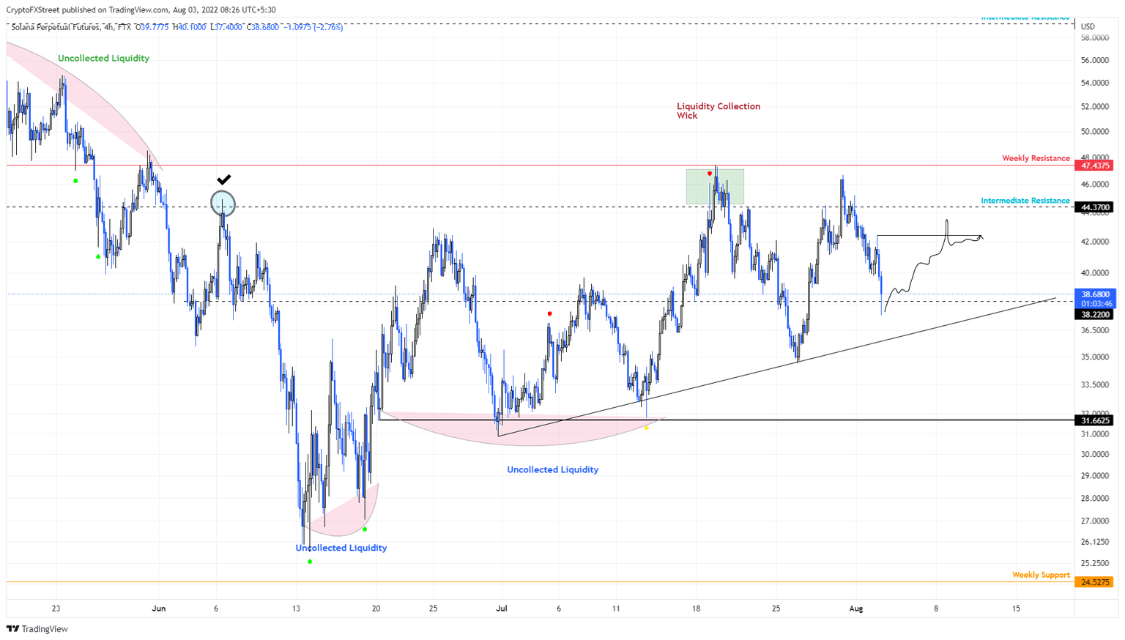Click the orange 24.5275 support price tag

1096,582
